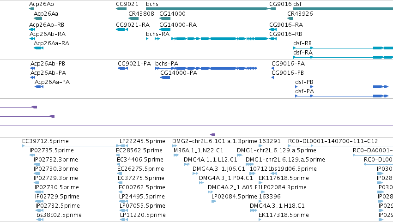Viewport: 393px width, 222px height.
Task: Open the dsf-RA transcript label
Action: pos(303,53)
